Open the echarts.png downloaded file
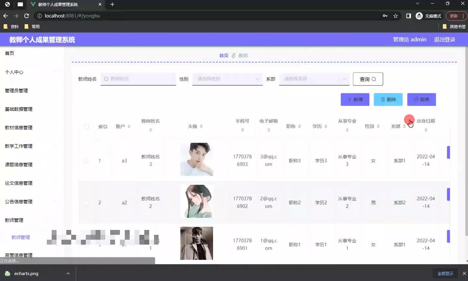Image resolution: width=468 pixels, height=281 pixels. point(26,274)
